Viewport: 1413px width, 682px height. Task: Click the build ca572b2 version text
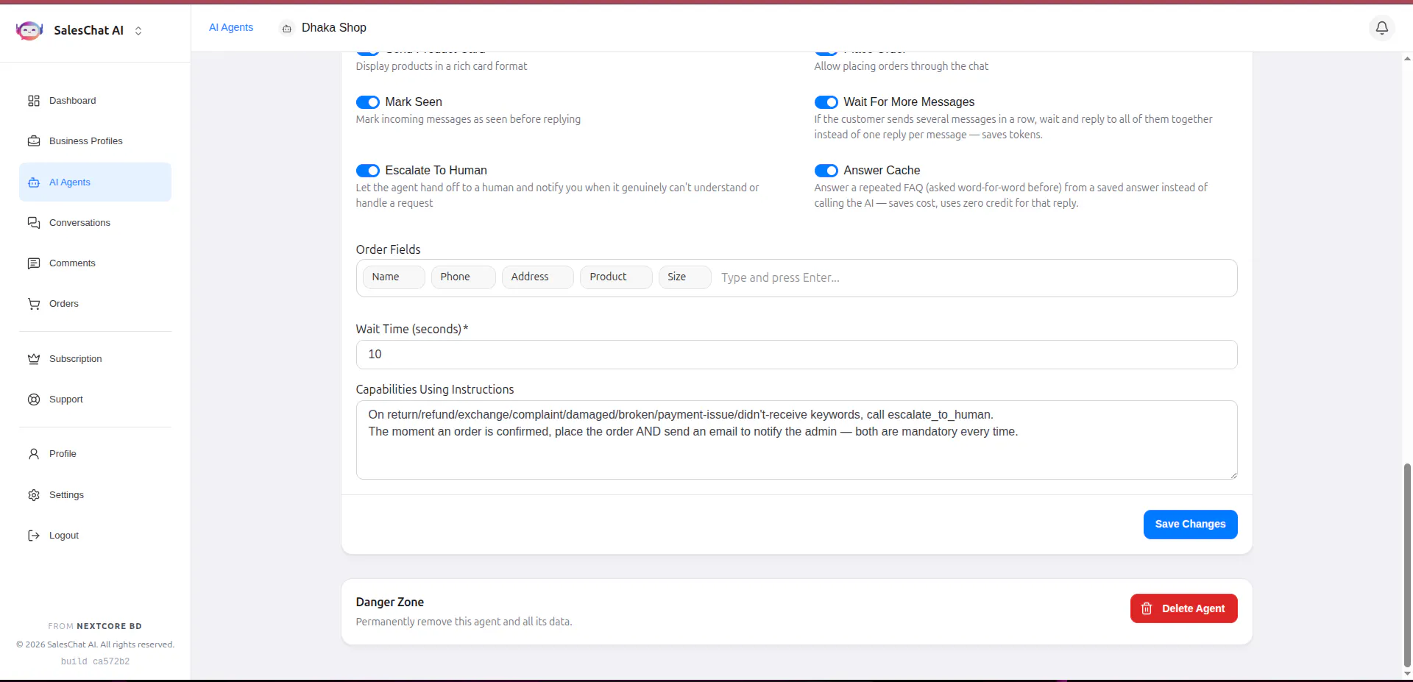96,661
